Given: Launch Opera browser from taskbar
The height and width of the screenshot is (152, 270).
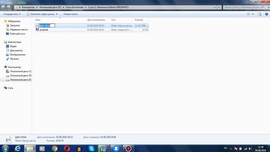Looking at the screenshot, I should pyautogui.click(x=67, y=148).
